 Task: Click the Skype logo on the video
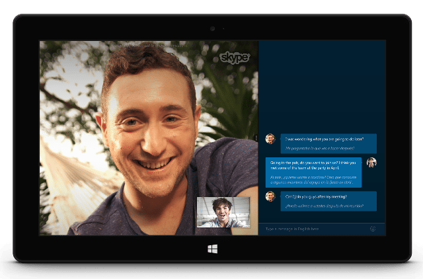(x=235, y=58)
